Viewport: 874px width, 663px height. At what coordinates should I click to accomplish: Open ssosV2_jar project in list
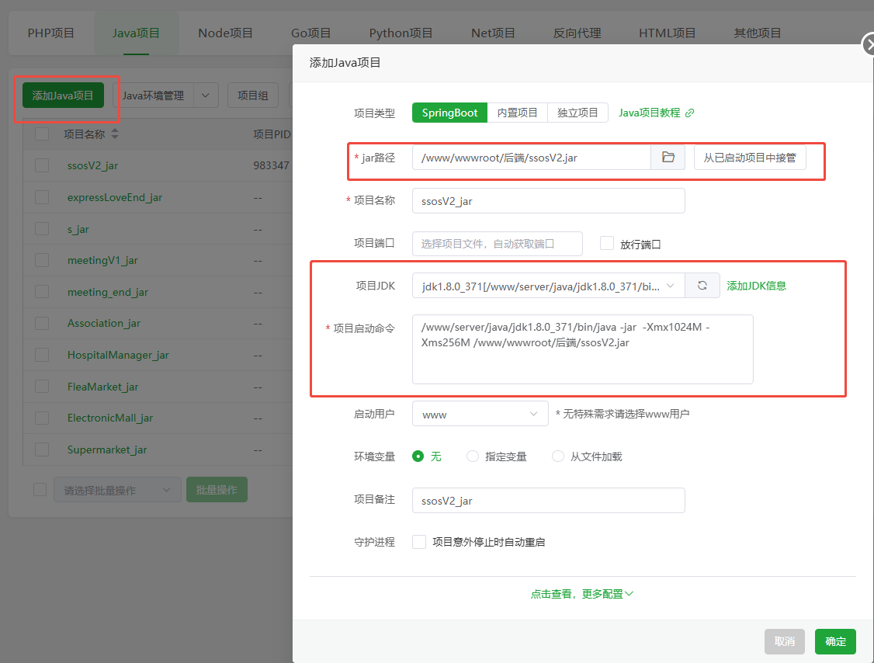pyautogui.click(x=92, y=165)
